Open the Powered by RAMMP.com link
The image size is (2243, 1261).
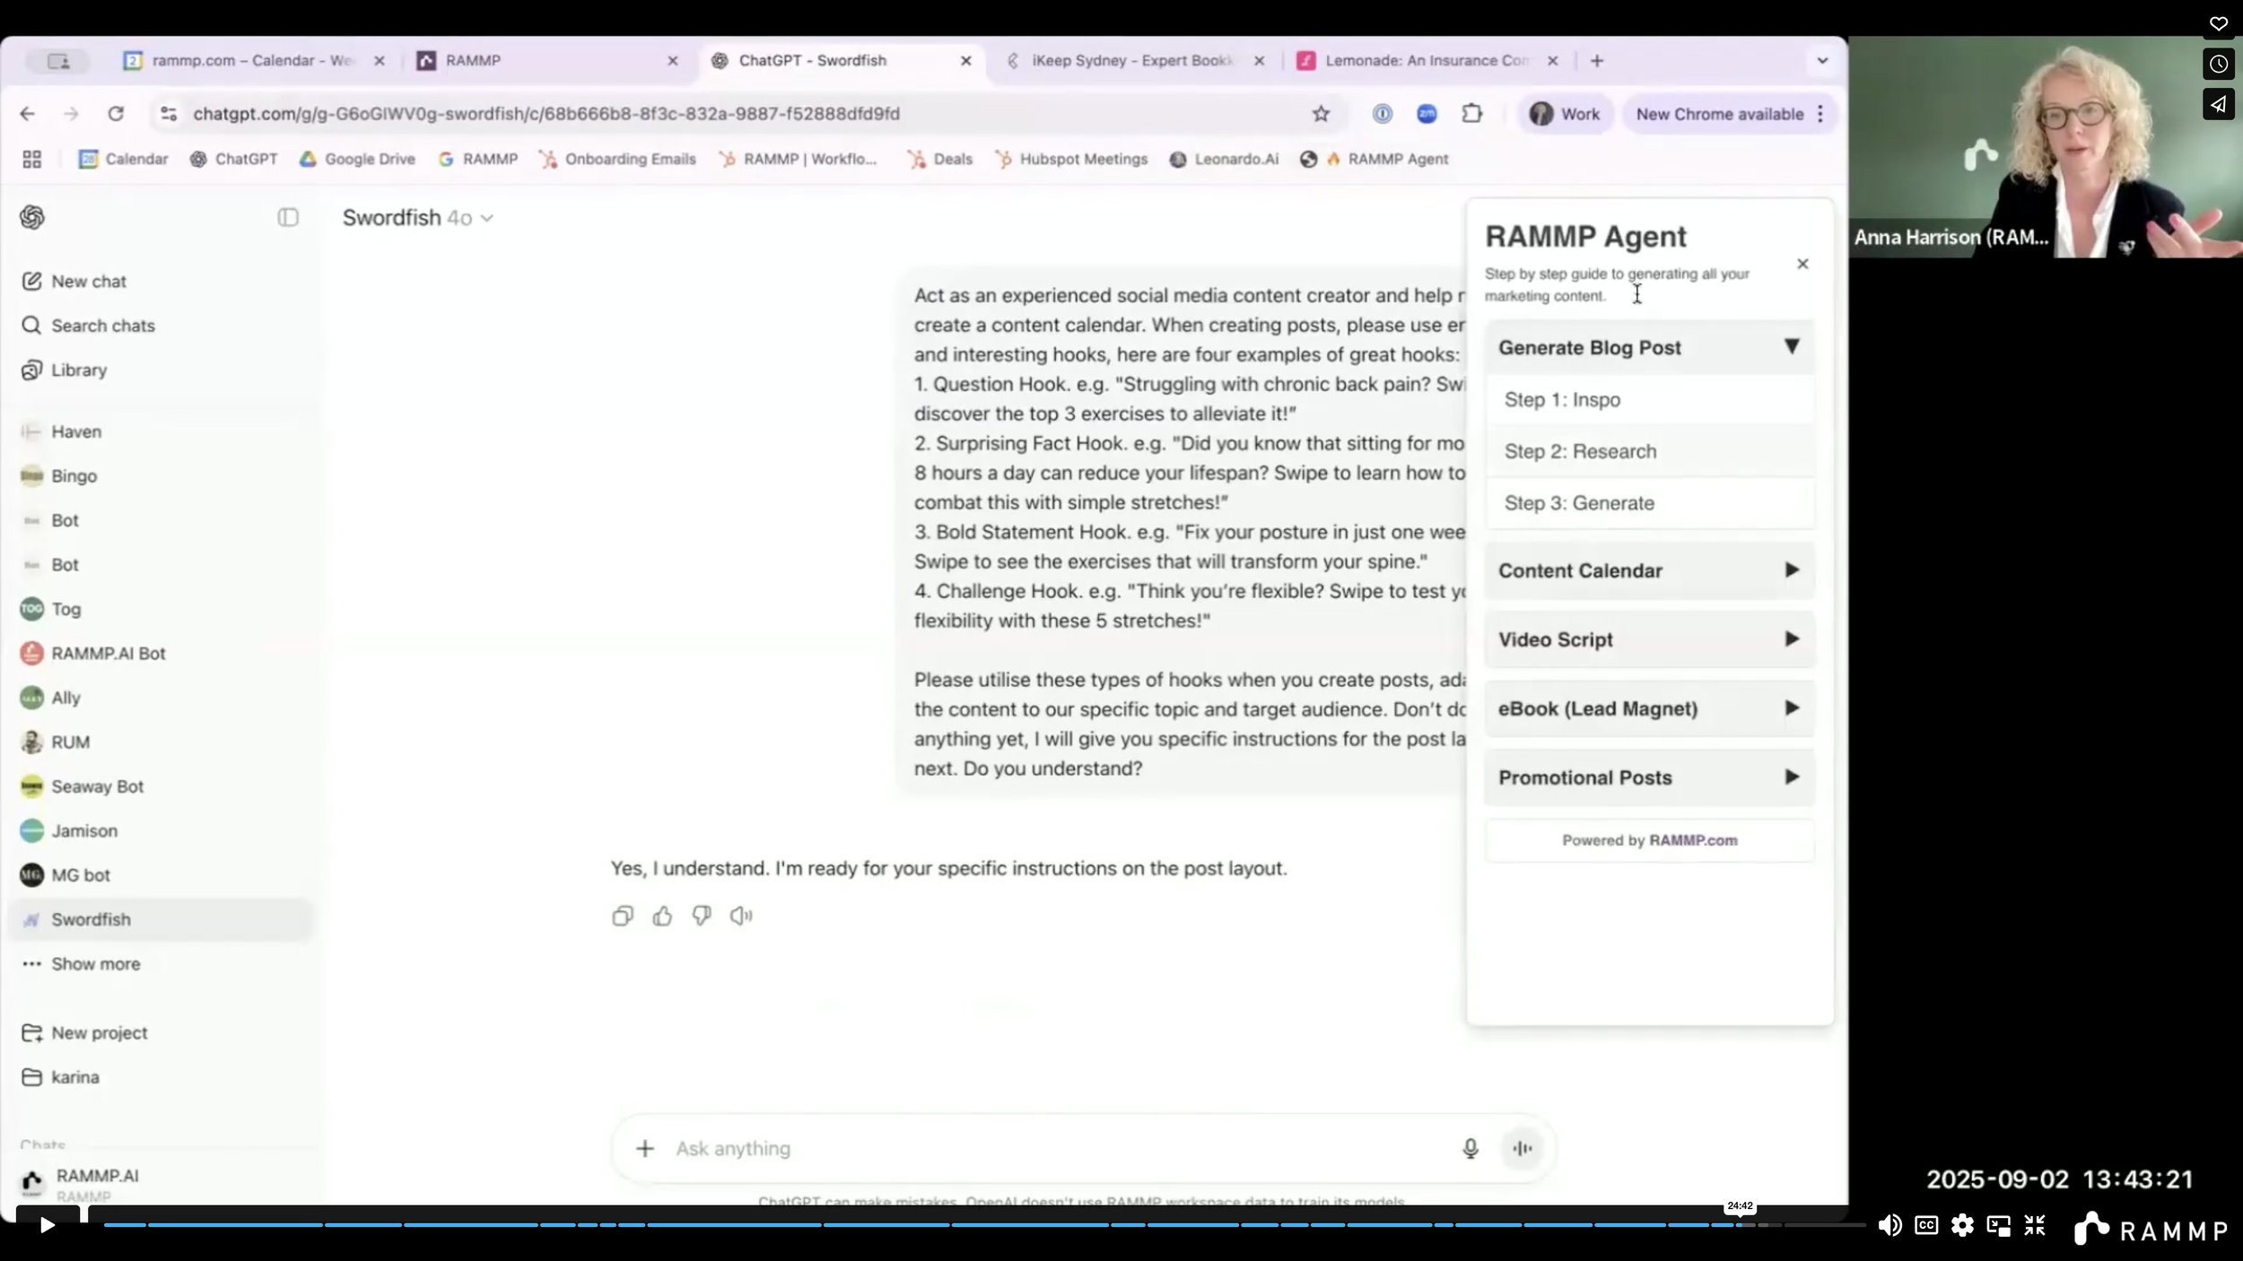(x=1692, y=840)
